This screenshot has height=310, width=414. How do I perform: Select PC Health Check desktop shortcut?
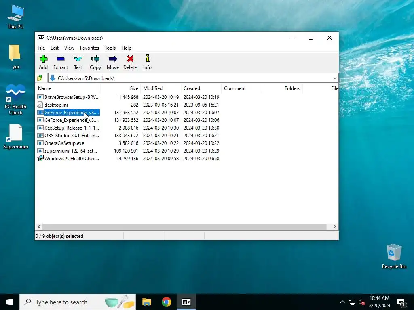(16, 100)
